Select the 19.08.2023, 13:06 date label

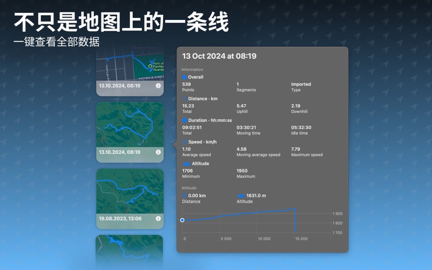tap(120, 219)
